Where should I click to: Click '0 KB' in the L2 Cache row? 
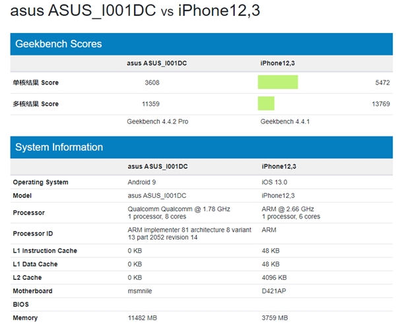point(135,278)
